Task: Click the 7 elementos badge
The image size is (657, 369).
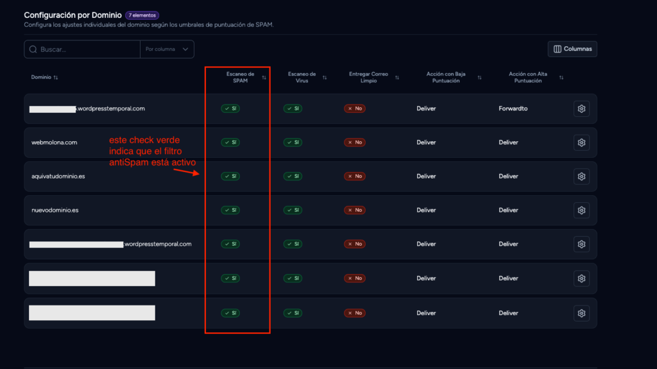Action: (x=142, y=15)
